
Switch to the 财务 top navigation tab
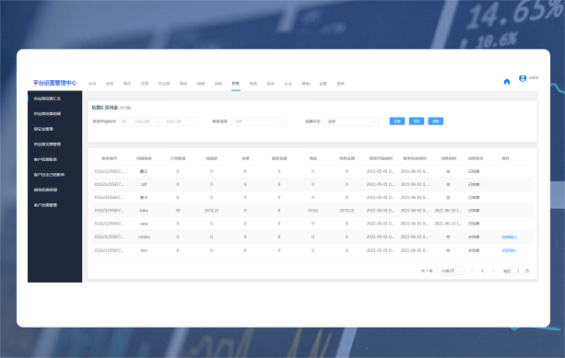(x=236, y=84)
